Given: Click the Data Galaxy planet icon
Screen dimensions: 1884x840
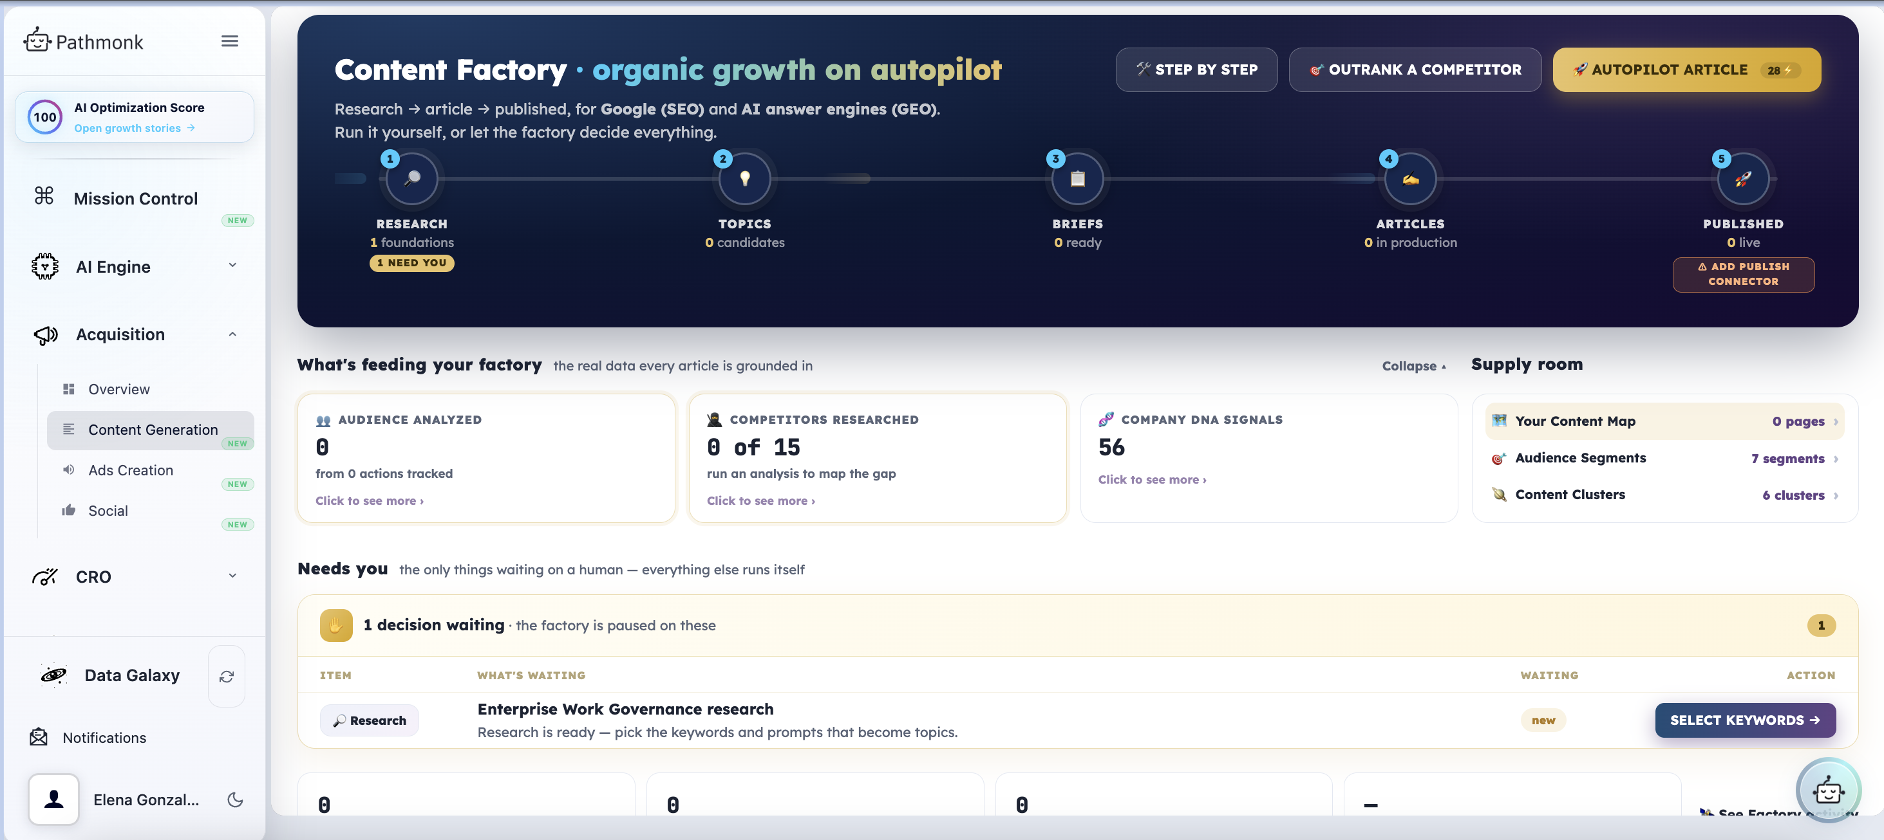Looking at the screenshot, I should click(x=53, y=675).
